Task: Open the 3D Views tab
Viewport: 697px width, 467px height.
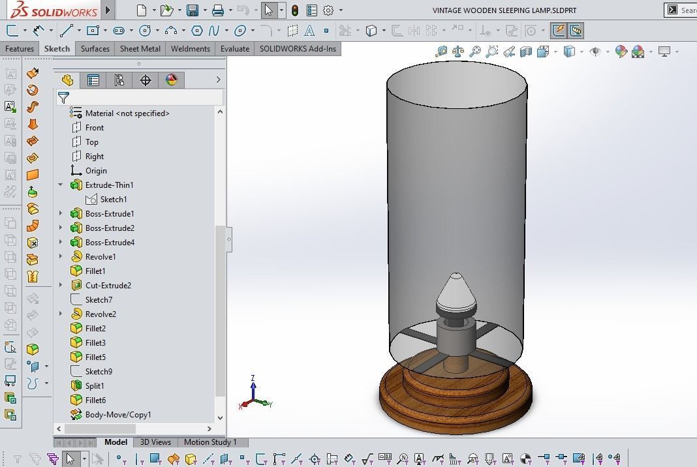Action: (155, 442)
